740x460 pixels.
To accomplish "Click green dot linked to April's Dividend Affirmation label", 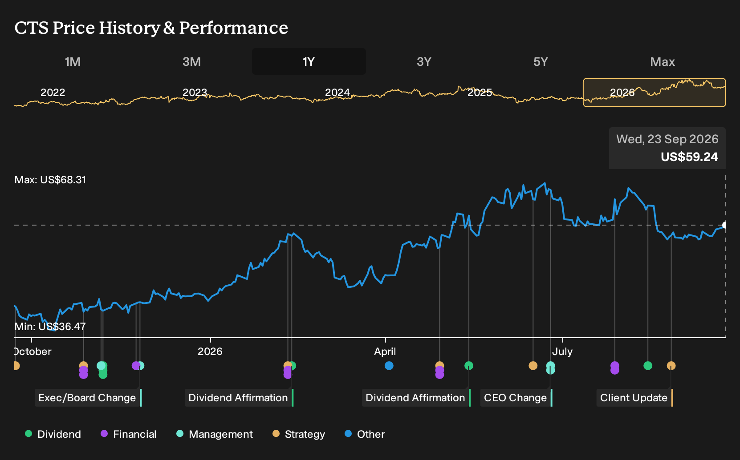I will pos(469,366).
